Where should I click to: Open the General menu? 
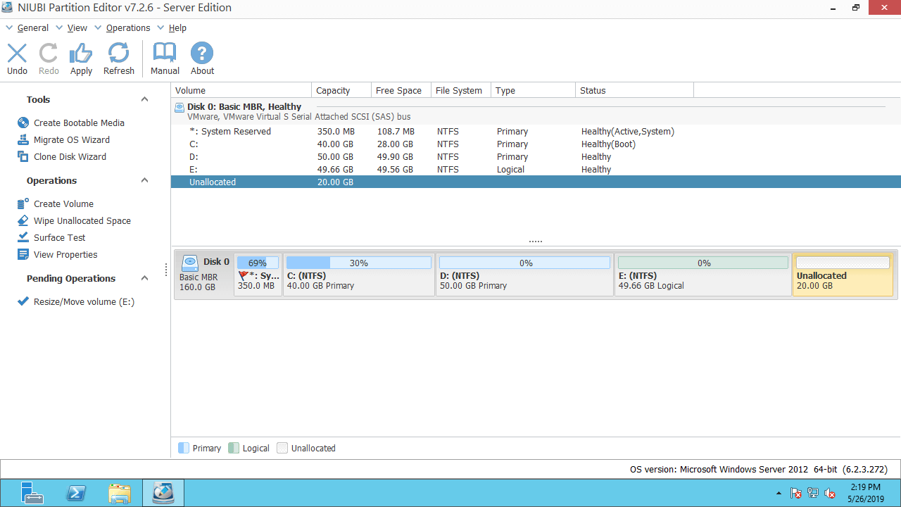pos(32,27)
